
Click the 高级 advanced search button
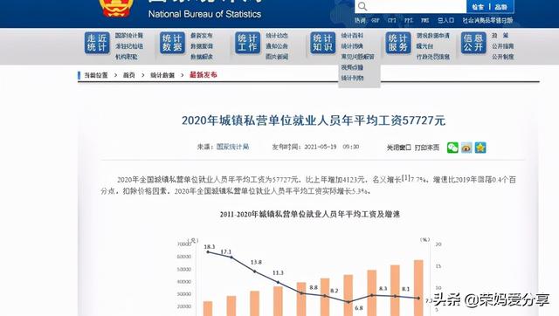click(500, 7)
